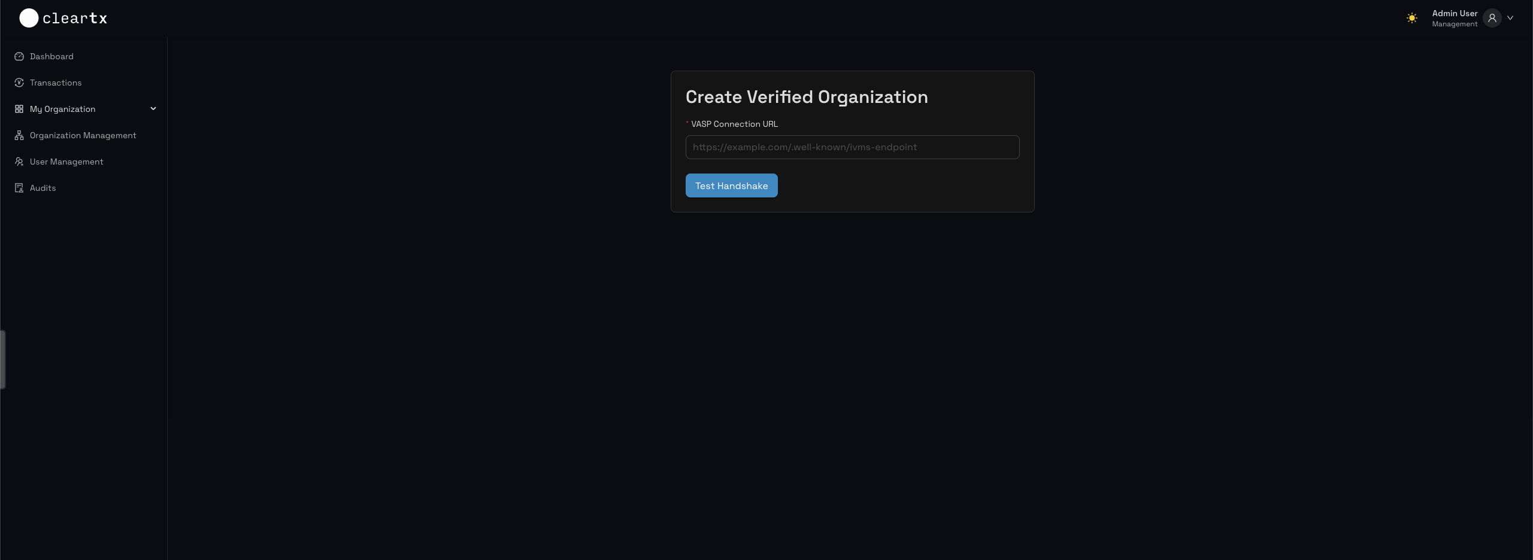Screen dimensions: 1533x560
Task: Click the Admin User name label
Action: (x=1454, y=13)
